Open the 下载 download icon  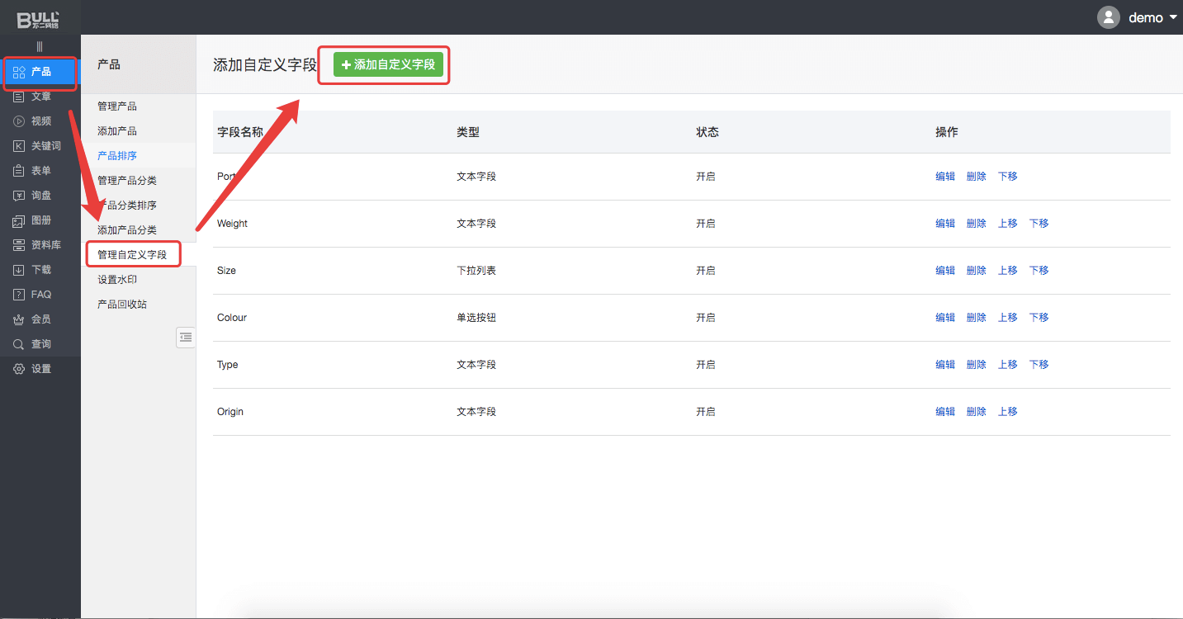click(x=19, y=270)
